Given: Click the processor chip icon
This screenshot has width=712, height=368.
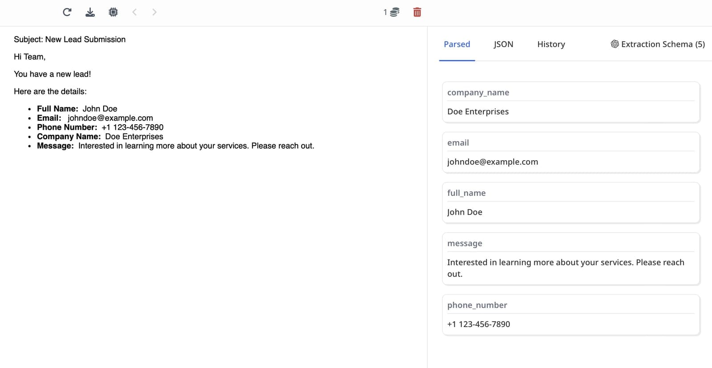Looking at the screenshot, I should [x=113, y=12].
